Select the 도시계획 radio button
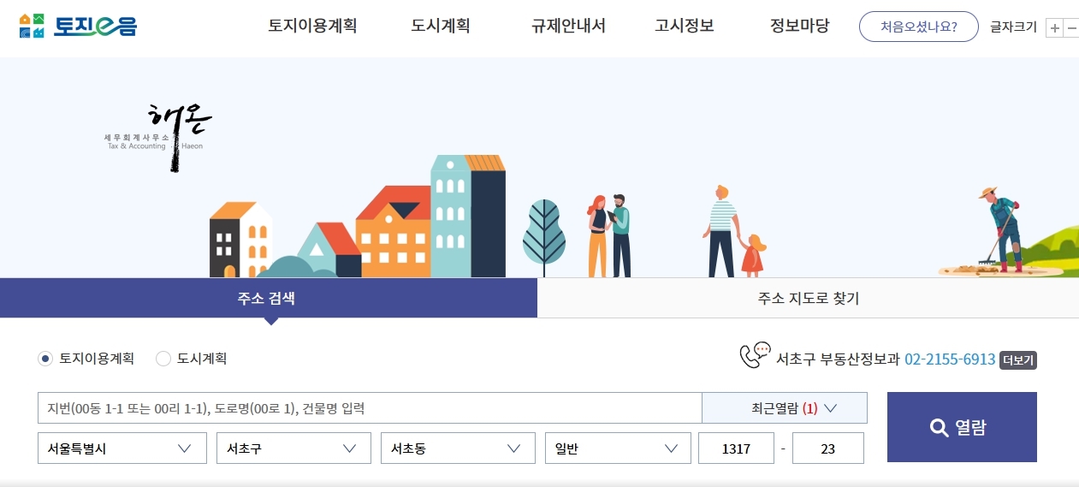Viewport: 1079px width, 487px height. point(163,359)
